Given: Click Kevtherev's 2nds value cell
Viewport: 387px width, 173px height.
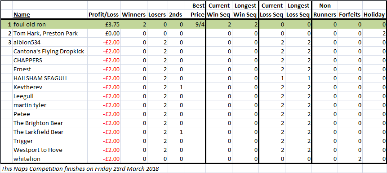Looking at the screenshot, I should point(175,87).
